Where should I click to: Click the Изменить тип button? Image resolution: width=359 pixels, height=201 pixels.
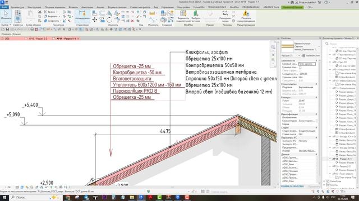pos(311,56)
